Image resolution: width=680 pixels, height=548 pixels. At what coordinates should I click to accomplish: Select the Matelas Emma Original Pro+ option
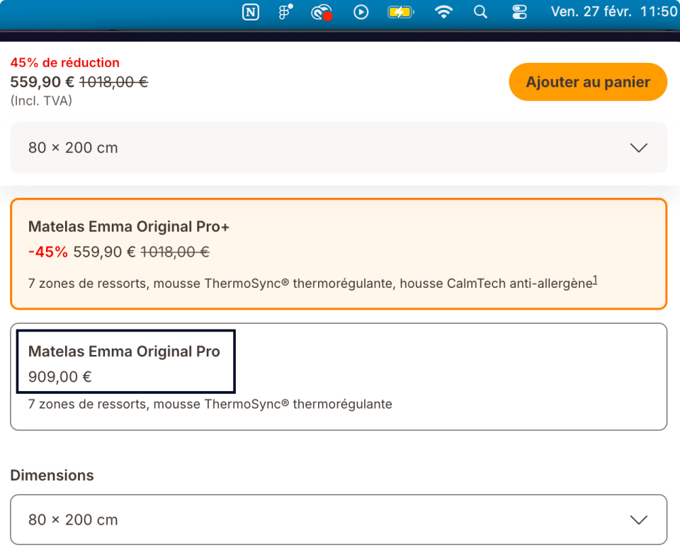[x=339, y=254]
